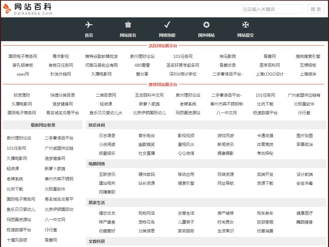This screenshot has width=329, height=247.
Task: Visit the 健康医疗 link
Action: tap(305, 213)
